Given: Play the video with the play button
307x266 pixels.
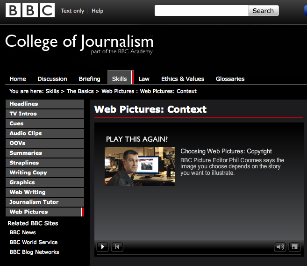Looking at the screenshot, I should coord(103,247).
